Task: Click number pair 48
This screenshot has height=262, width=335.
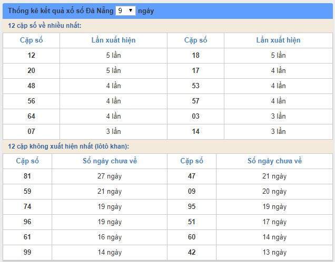Action: click(x=31, y=86)
